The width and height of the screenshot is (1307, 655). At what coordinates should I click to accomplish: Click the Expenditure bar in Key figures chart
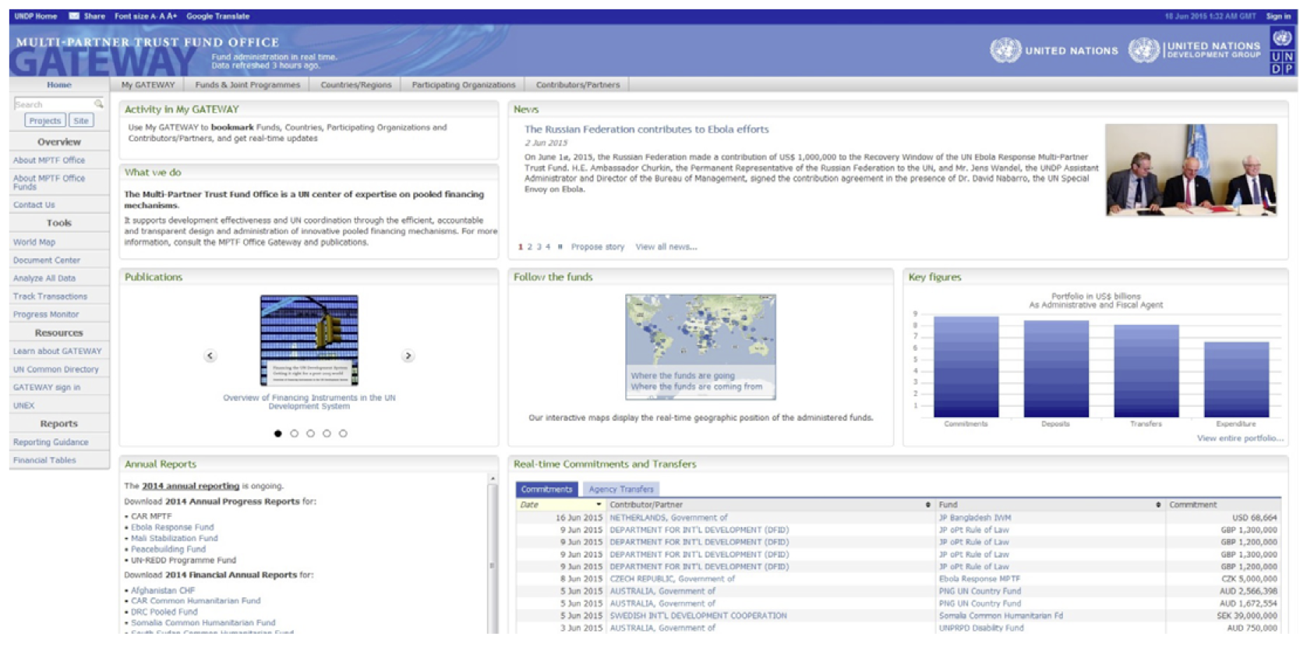pos(1236,379)
